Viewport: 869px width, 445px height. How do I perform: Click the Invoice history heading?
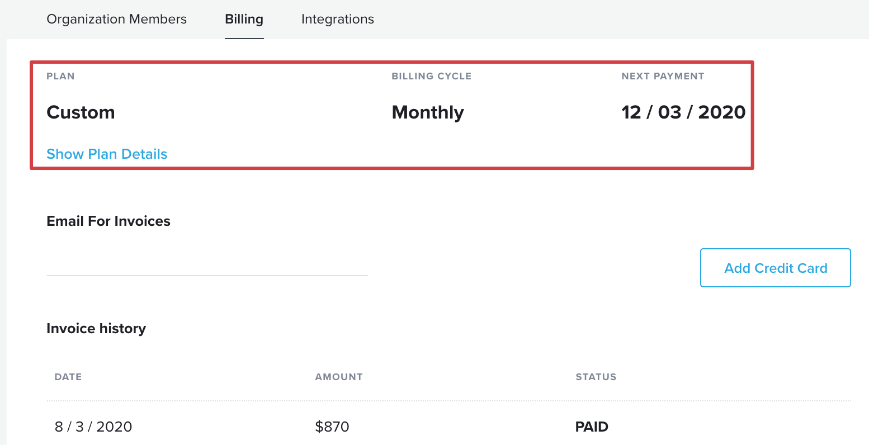pyautogui.click(x=96, y=328)
